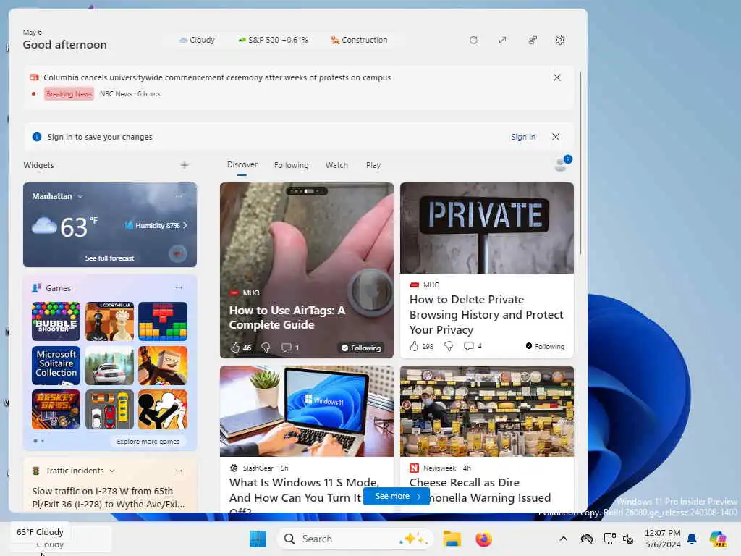741x556 pixels.
Task: Open S&P 500 +0.61% chip
Action: 273,41
